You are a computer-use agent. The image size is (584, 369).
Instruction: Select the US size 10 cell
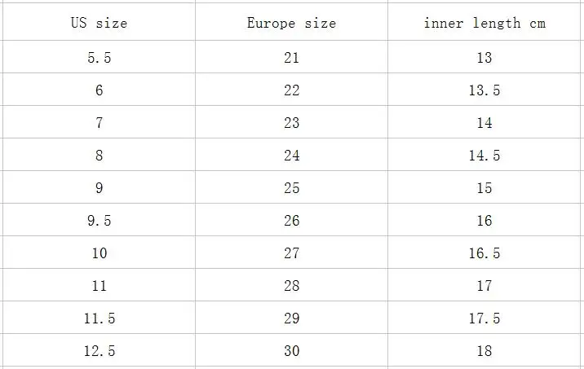(99, 253)
